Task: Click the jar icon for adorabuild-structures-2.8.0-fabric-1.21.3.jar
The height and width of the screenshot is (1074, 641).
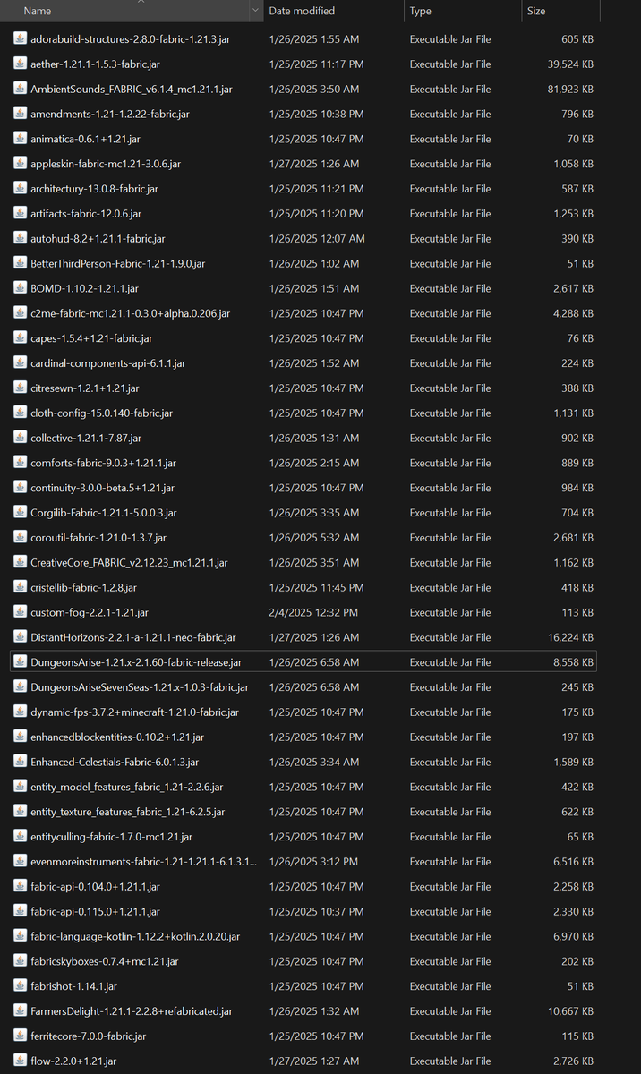Action: pos(21,39)
